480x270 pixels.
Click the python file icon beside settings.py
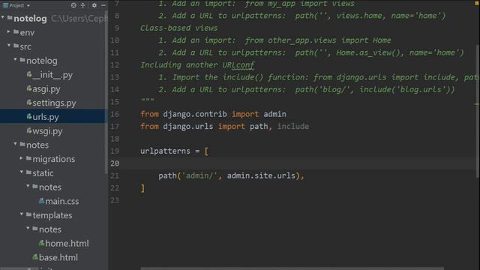coord(29,103)
